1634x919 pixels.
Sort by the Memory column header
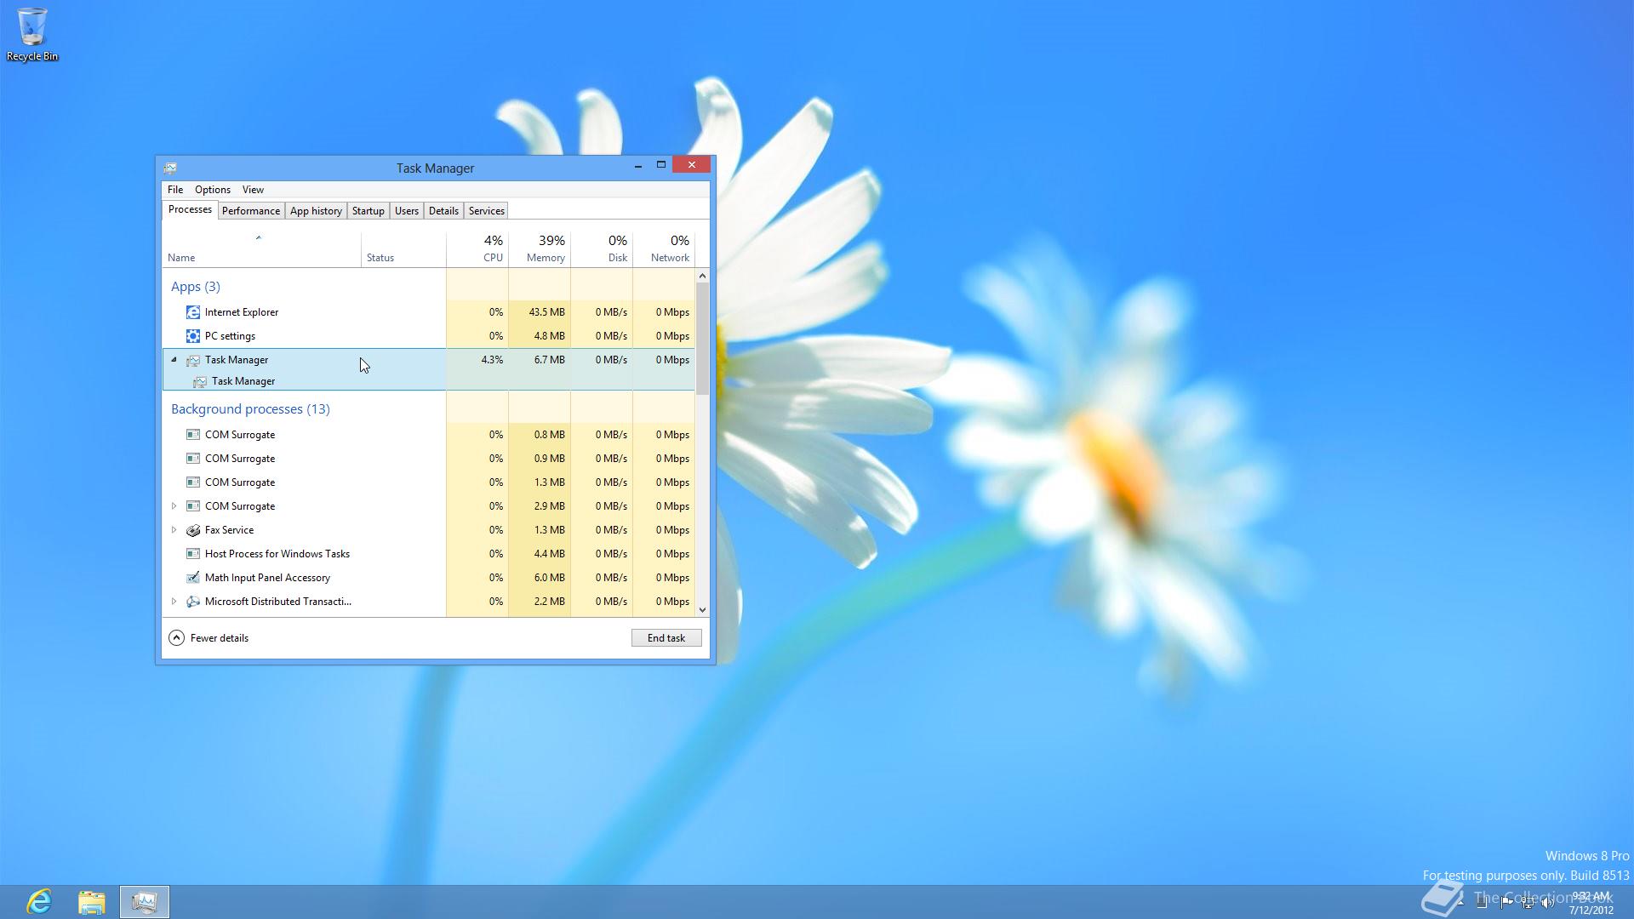point(540,249)
